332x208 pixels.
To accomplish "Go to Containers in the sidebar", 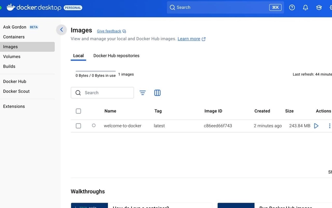I will (14, 37).
